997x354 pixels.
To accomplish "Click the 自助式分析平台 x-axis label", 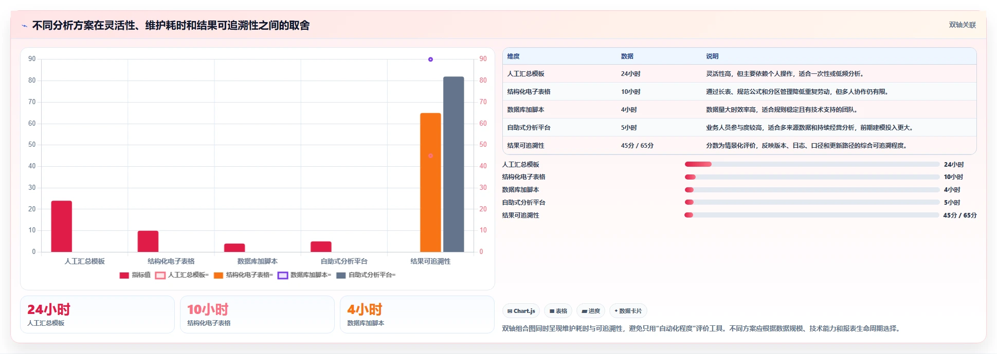I will [344, 261].
